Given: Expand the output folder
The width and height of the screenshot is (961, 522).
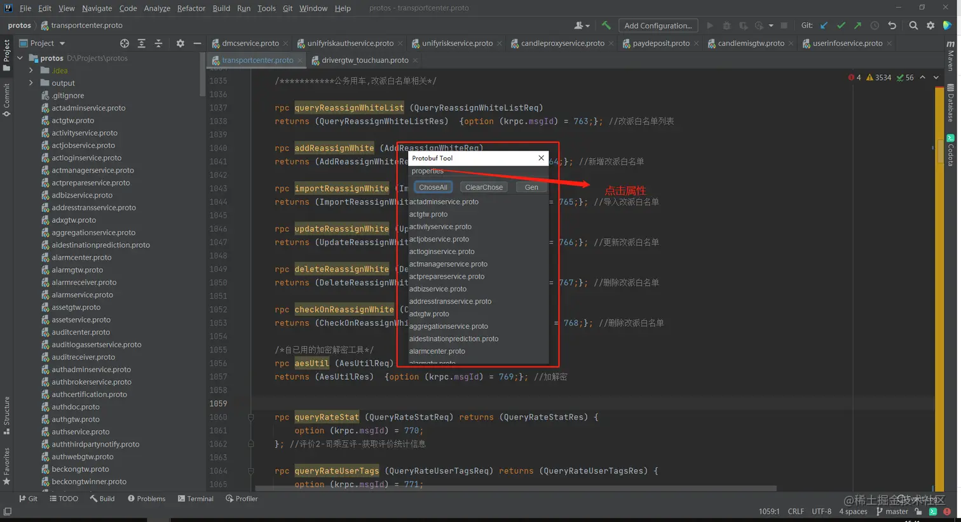Looking at the screenshot, I should (x=31, y=83).
